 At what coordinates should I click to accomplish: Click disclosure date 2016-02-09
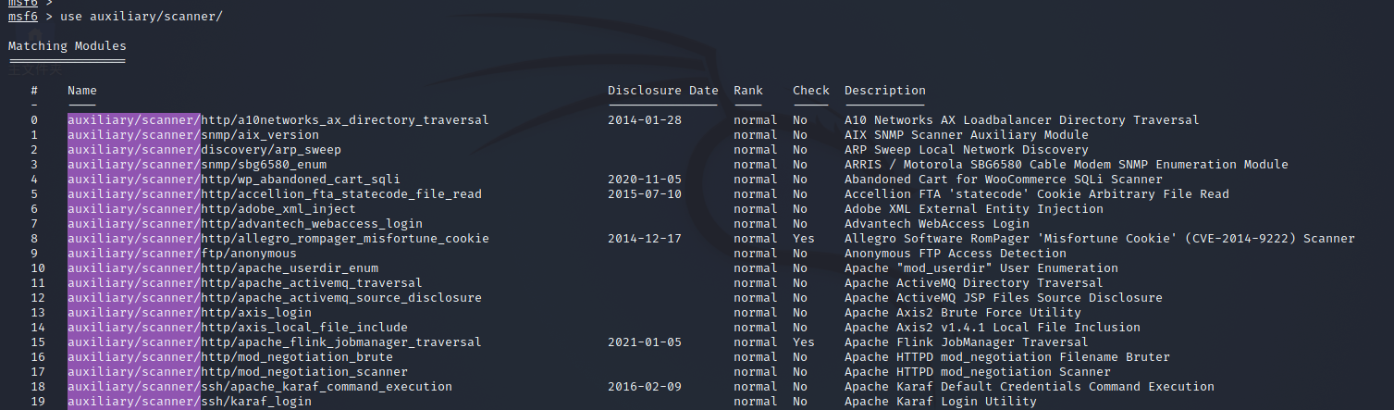[x=645, y=387]
